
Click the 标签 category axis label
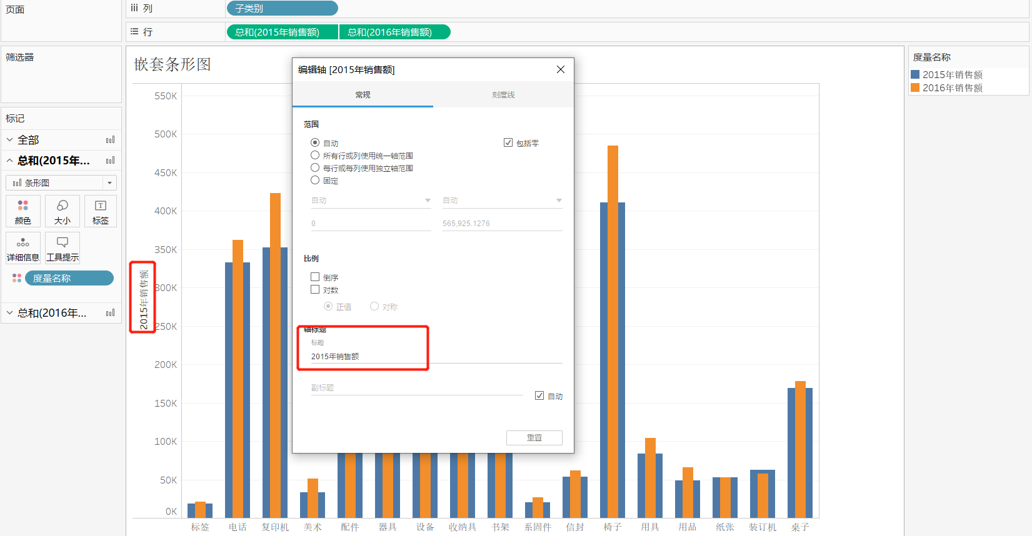[x=200, y=527]
